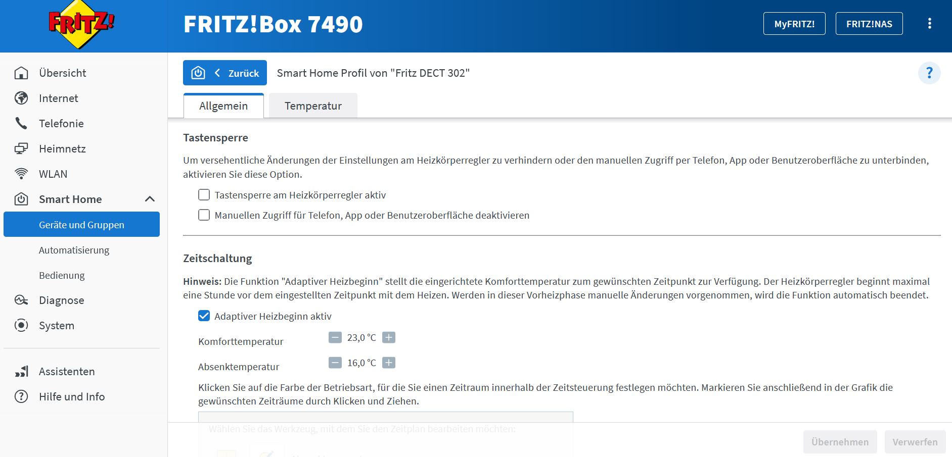Decrease Komforttemperatur with minus button
Image resolution: width=952 pixels, height=457 pixels.
click(335, 337)
